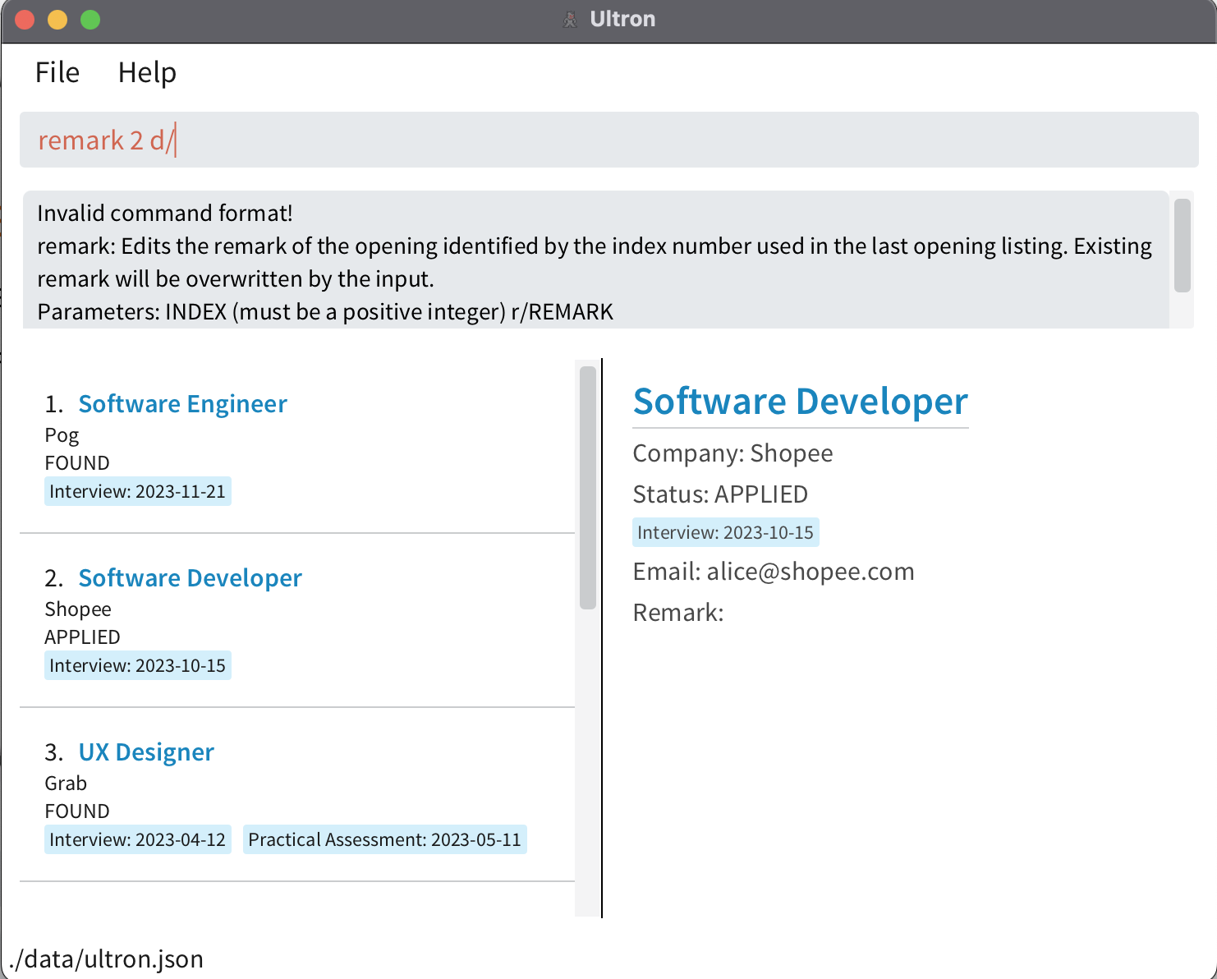
Task: Click the Company Shopee text
Action: (x=732, y=453)
